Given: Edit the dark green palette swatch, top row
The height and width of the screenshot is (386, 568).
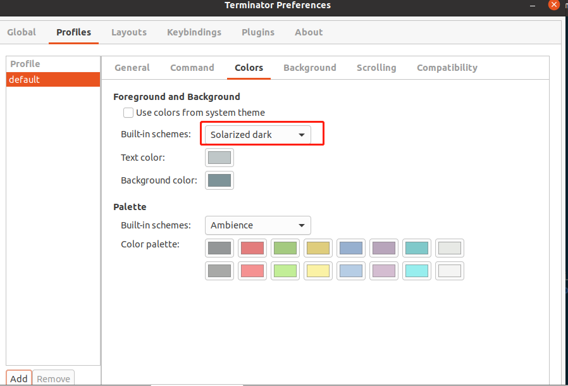Looking at the screenshot, I should (285, 248).
